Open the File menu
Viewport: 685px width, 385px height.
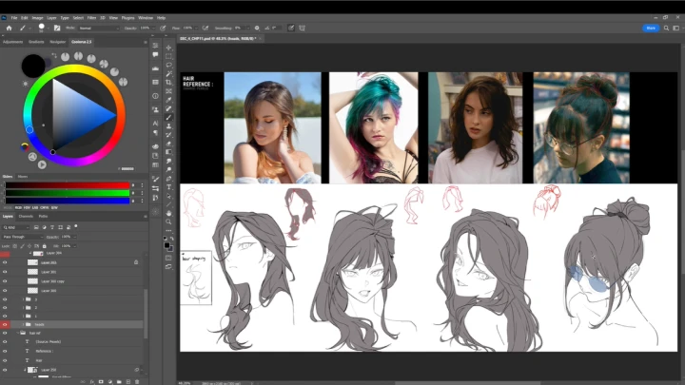(14, 18)
